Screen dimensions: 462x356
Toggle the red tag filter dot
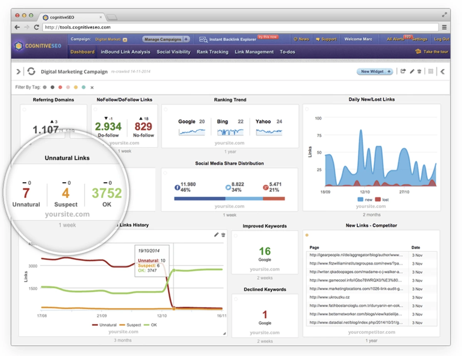60,87
